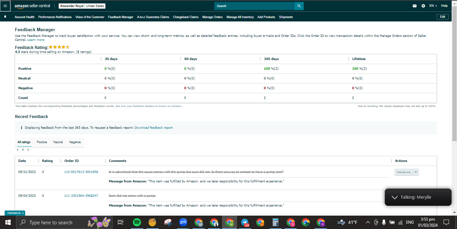Open Voice of the Customer
Viewport: 457px width, 229px height.
pos(90,17)
